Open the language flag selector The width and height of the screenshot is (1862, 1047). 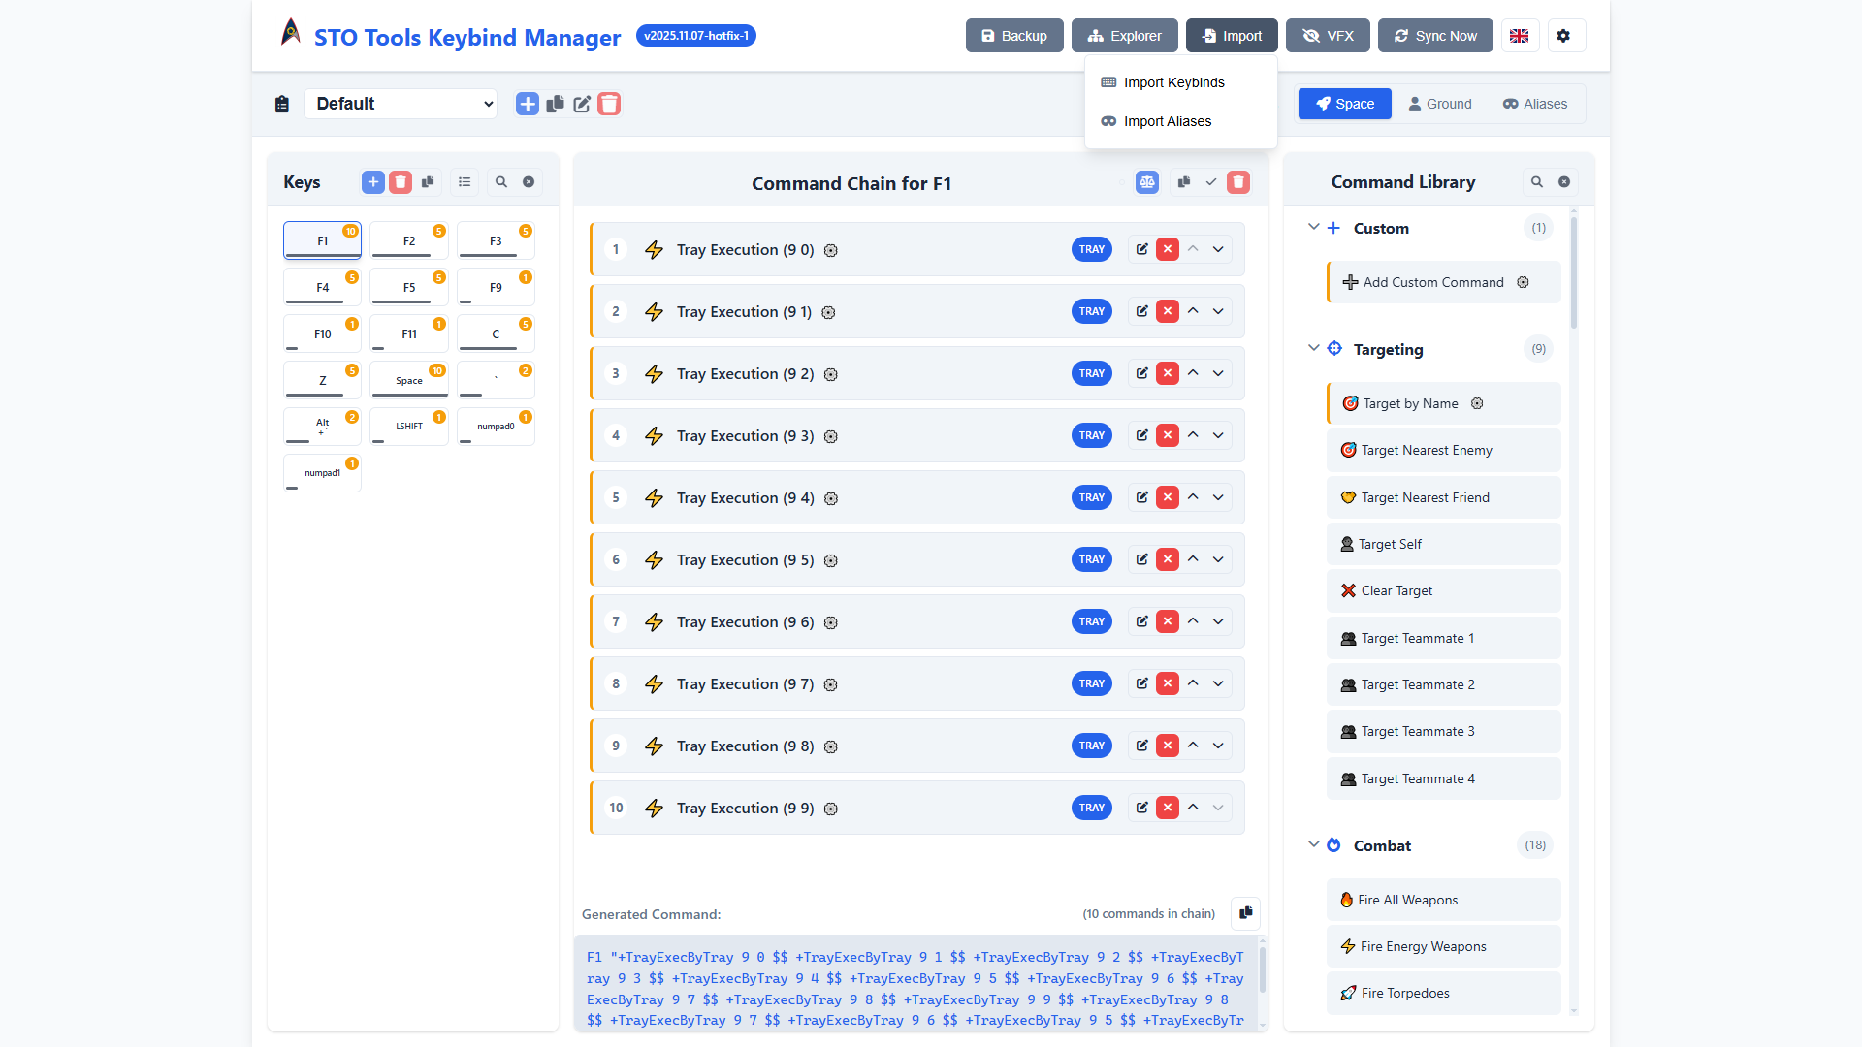pyautogui.click(x=1519, y=36)
